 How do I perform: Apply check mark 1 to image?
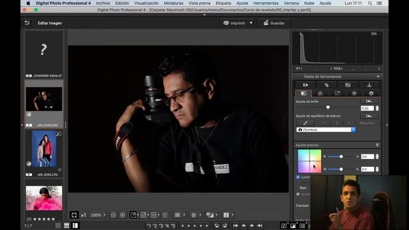point(149,226)
